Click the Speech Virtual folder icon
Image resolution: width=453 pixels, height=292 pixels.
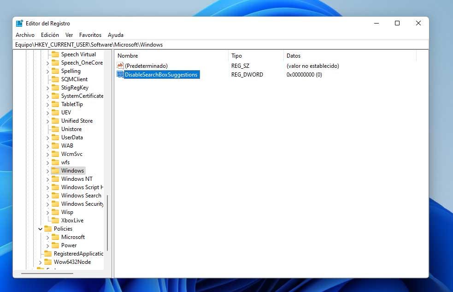point(55,54)
